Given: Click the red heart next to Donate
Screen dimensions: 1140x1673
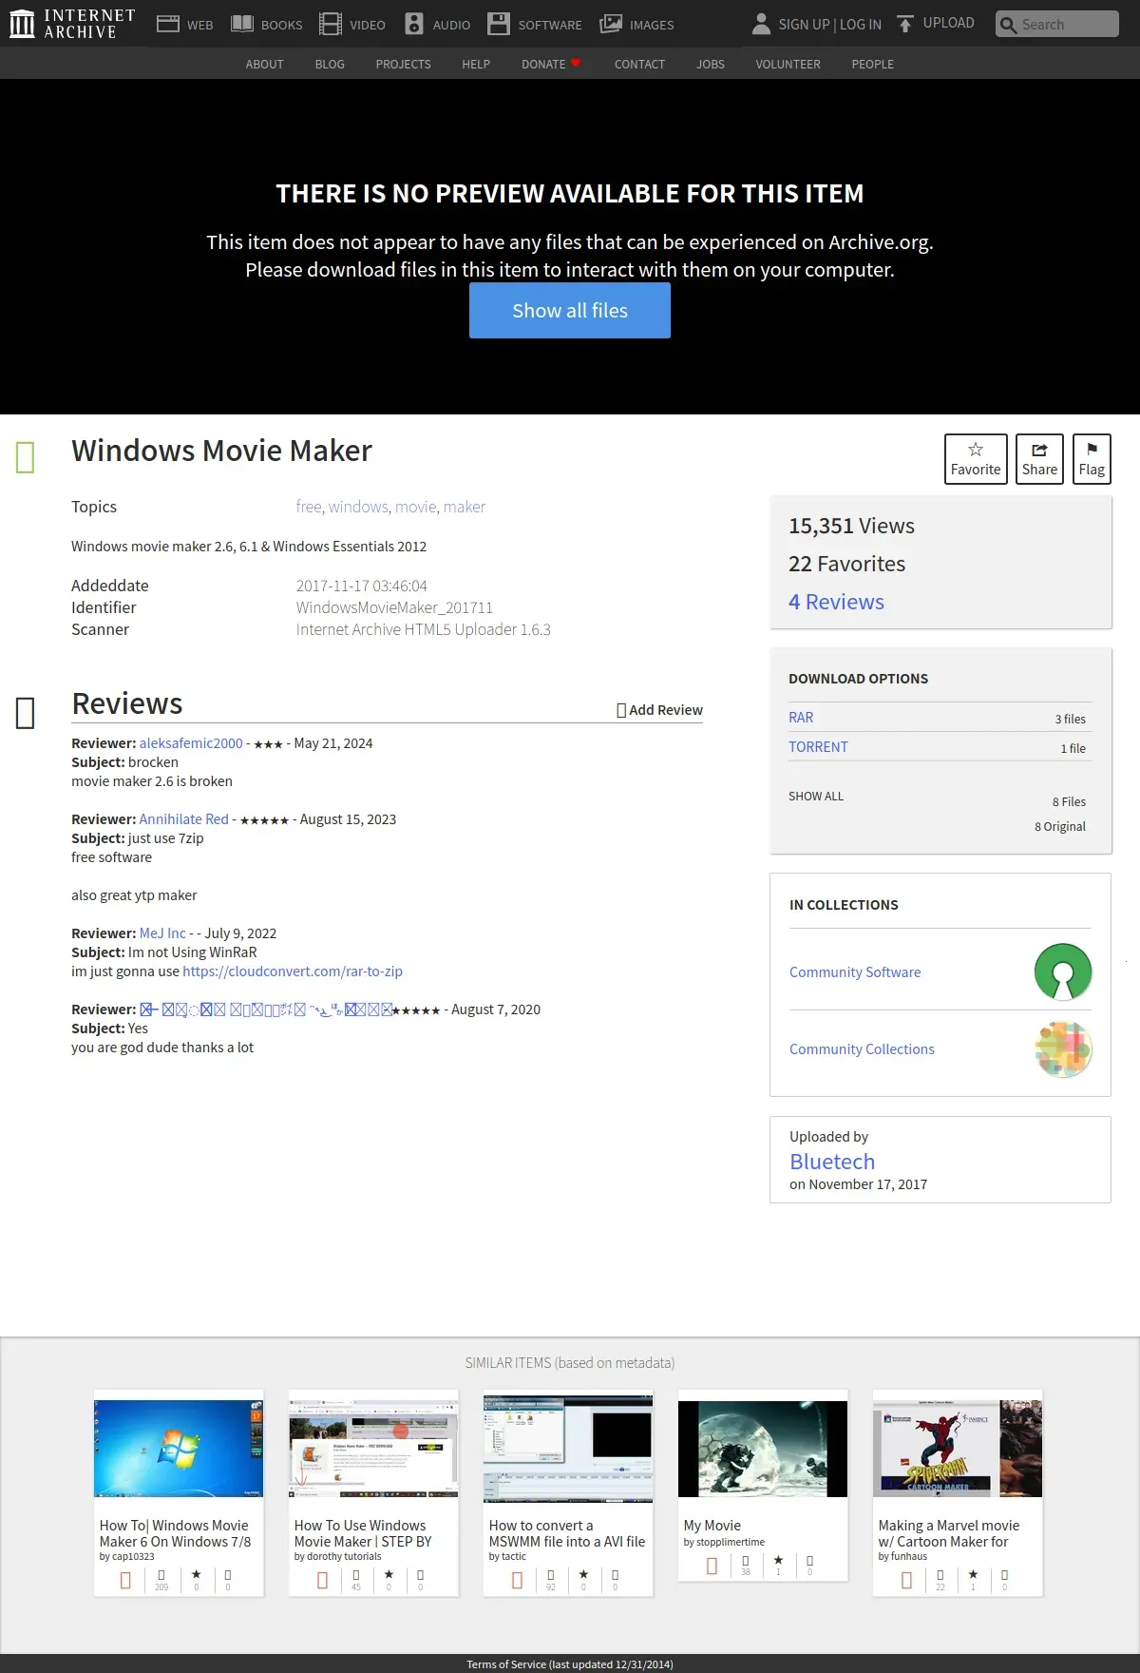Looking at the screenshot, I should tap(576, 63).
